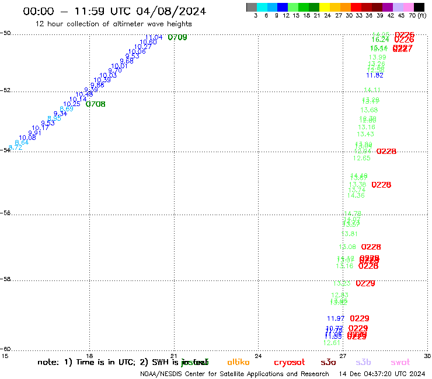Choose the purple swatch in the color scale
The image size is (432, 379).
tap(388, 7)
